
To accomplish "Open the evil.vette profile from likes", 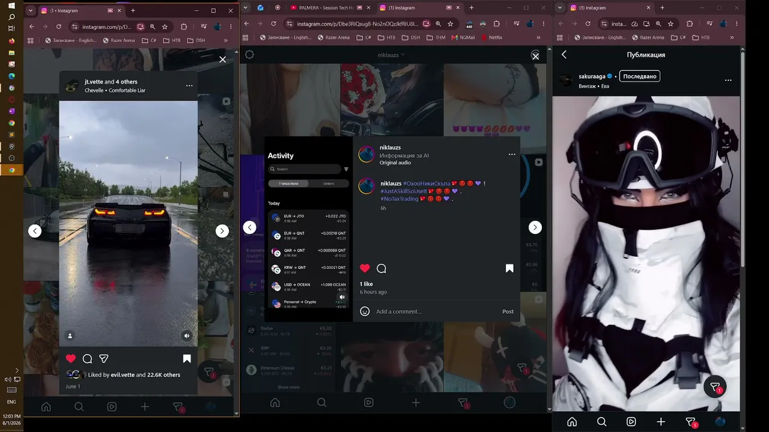I will pyautogui.click(x=123, y=375).
